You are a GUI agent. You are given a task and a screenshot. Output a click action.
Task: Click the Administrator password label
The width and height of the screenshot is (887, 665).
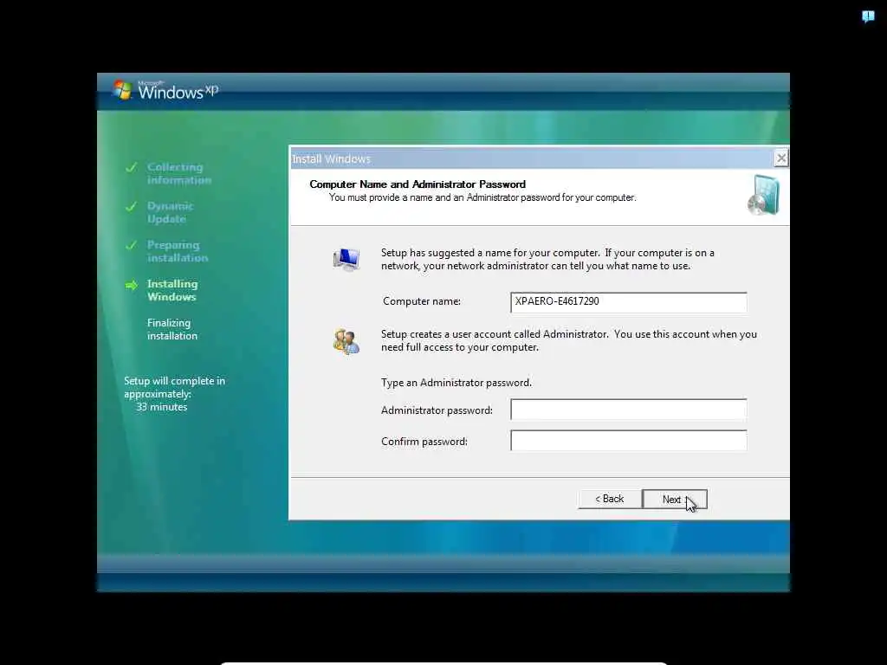(437, 410)
